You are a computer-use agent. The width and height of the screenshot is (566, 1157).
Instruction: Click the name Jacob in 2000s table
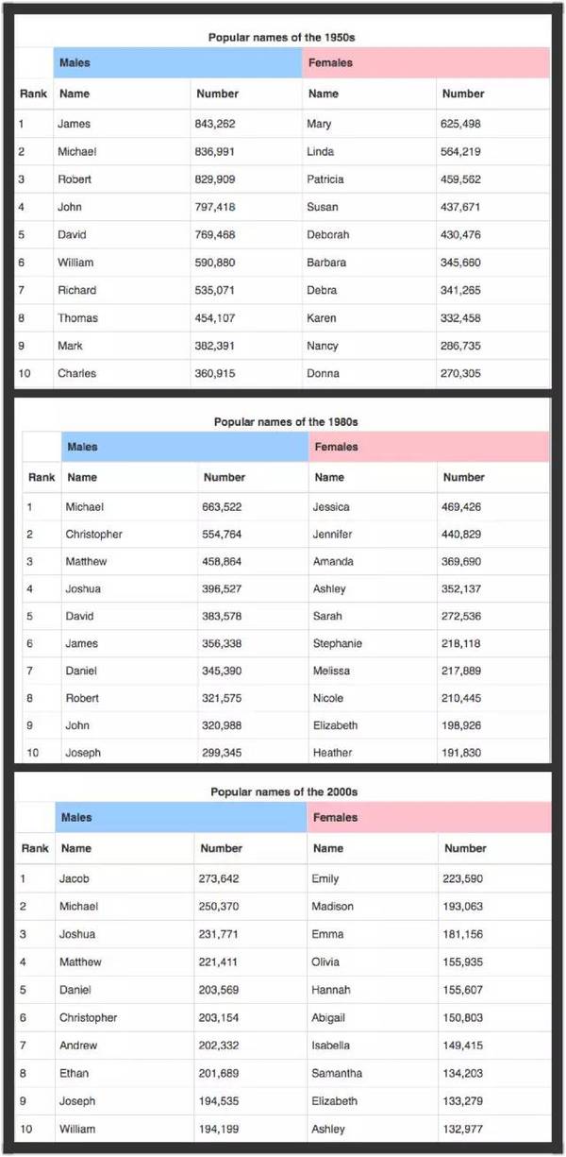74,878
